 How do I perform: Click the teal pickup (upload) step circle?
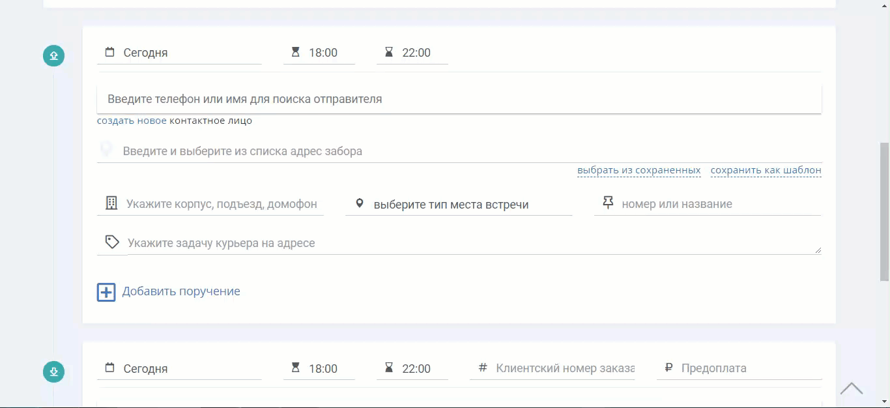[x=54, y=55]
